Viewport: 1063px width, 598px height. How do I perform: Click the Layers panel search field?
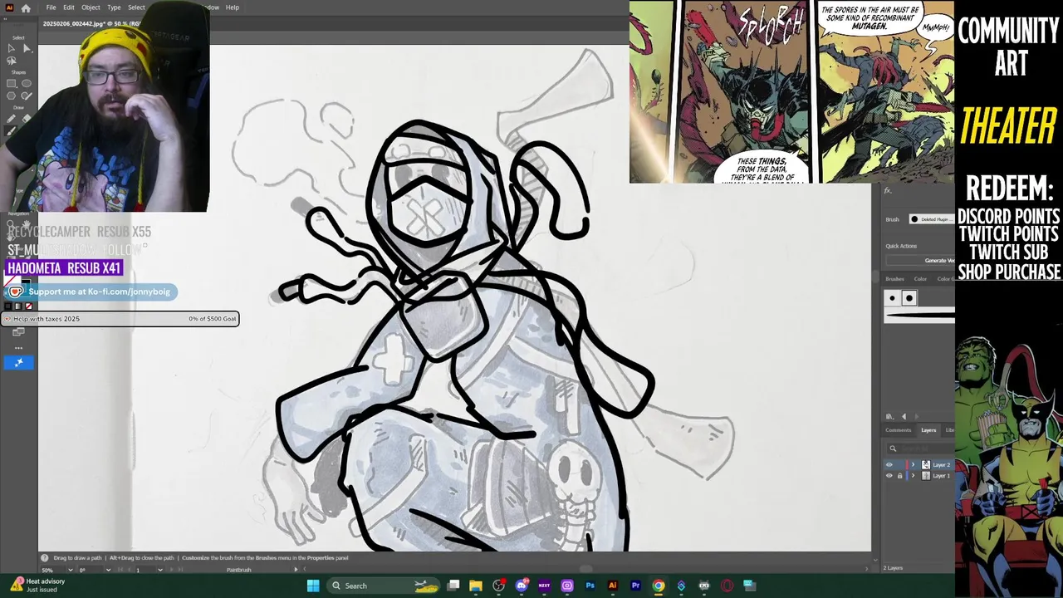(x=920, y=448)
